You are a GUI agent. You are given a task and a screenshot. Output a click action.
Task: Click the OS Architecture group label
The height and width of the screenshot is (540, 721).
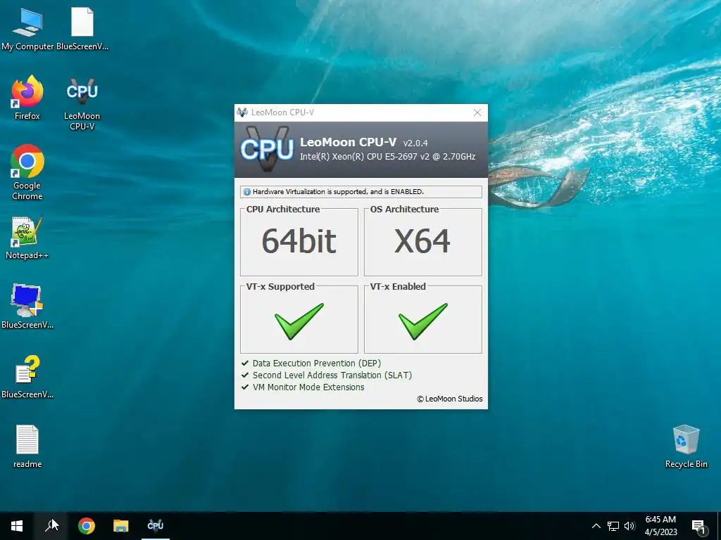[404, 210]
